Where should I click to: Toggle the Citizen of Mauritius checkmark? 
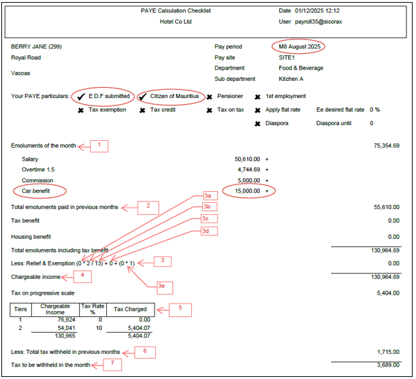point(144,97)
